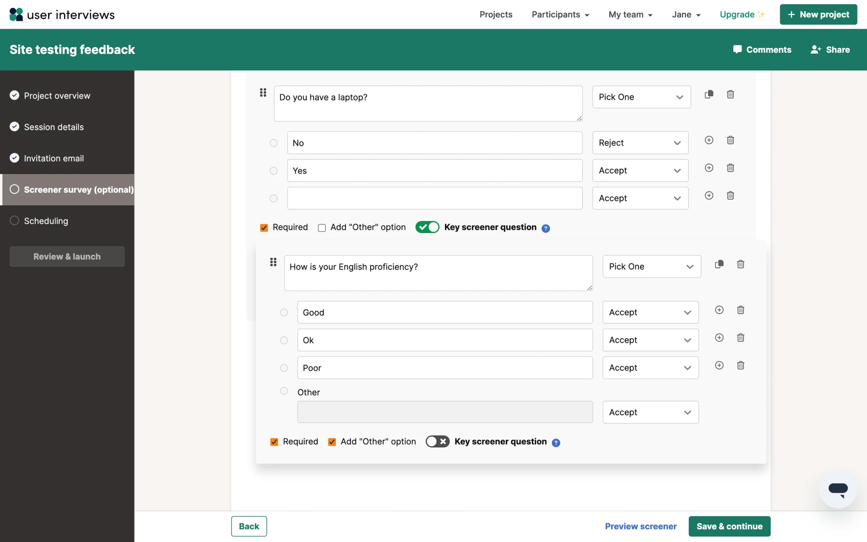Check 'Add Other option' for laptop question
The height and width of the screenshot is (542, 867).
pyautogui.click(x=322, y=228)
